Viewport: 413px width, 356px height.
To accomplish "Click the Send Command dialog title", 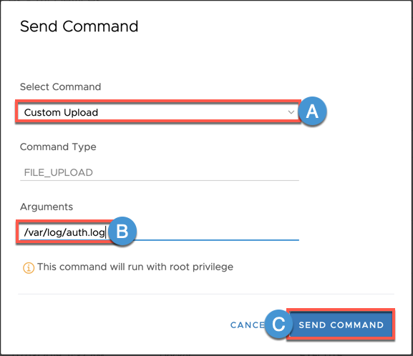I will click(x=79, y=26).
